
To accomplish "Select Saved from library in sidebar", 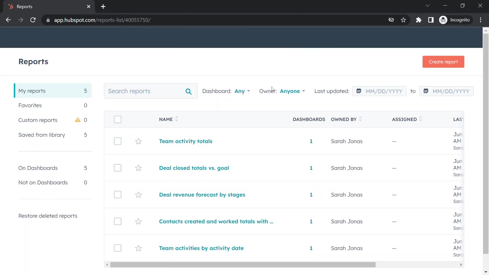I will coord(42,134).
